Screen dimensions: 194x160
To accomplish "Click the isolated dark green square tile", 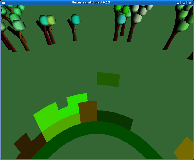I will pos(108,80).
